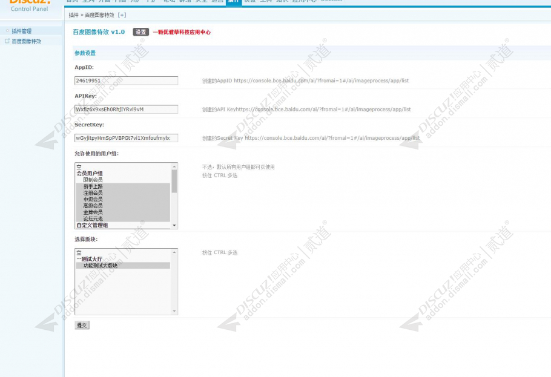Select 金牌会员 user group

pos(123,212)
